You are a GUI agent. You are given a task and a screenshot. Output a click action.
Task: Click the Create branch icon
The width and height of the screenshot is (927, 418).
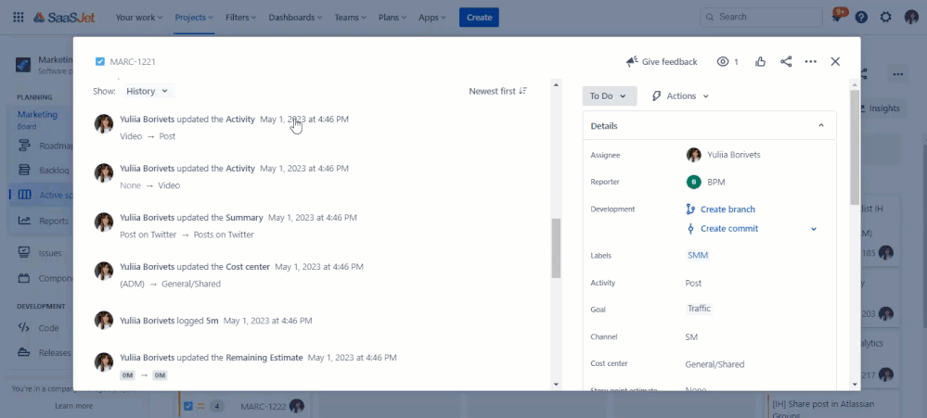pyautogui.click(x=690, y=209)
